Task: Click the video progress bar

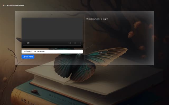Action: [x=52, y=46]
